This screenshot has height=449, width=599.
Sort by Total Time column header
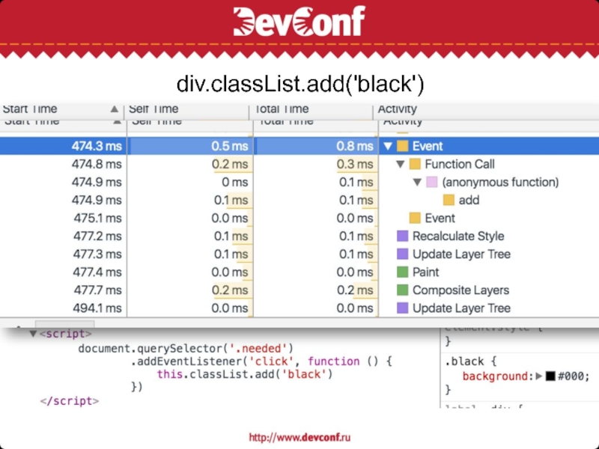[x=282, y=109]
